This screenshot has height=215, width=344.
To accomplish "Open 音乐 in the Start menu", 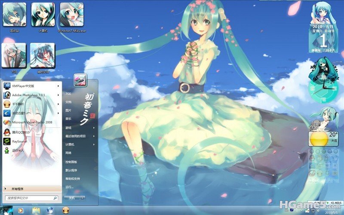I will (68, 119).
